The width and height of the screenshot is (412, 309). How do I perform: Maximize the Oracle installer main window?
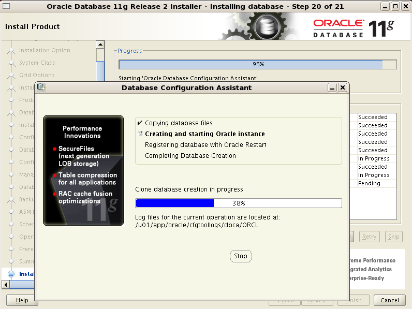tap(395, 7)
